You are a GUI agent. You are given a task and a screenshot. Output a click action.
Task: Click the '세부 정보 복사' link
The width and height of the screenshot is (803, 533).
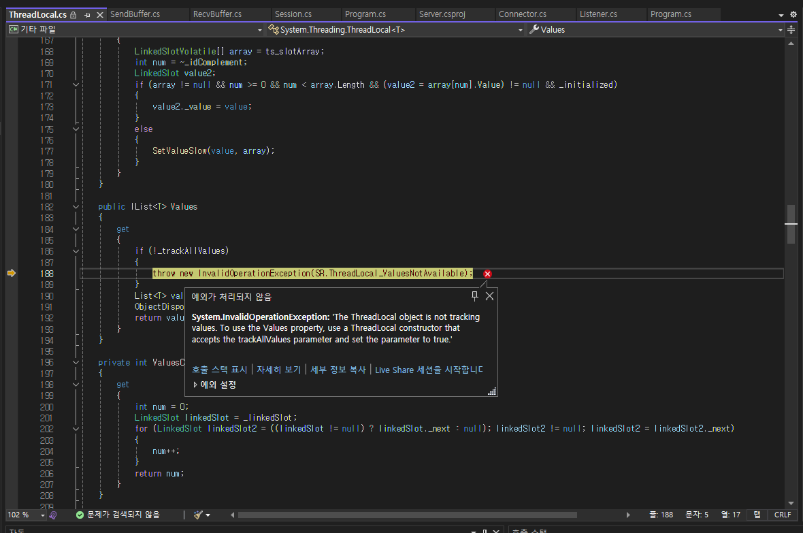pyautogui.click(x=338, y=370)
